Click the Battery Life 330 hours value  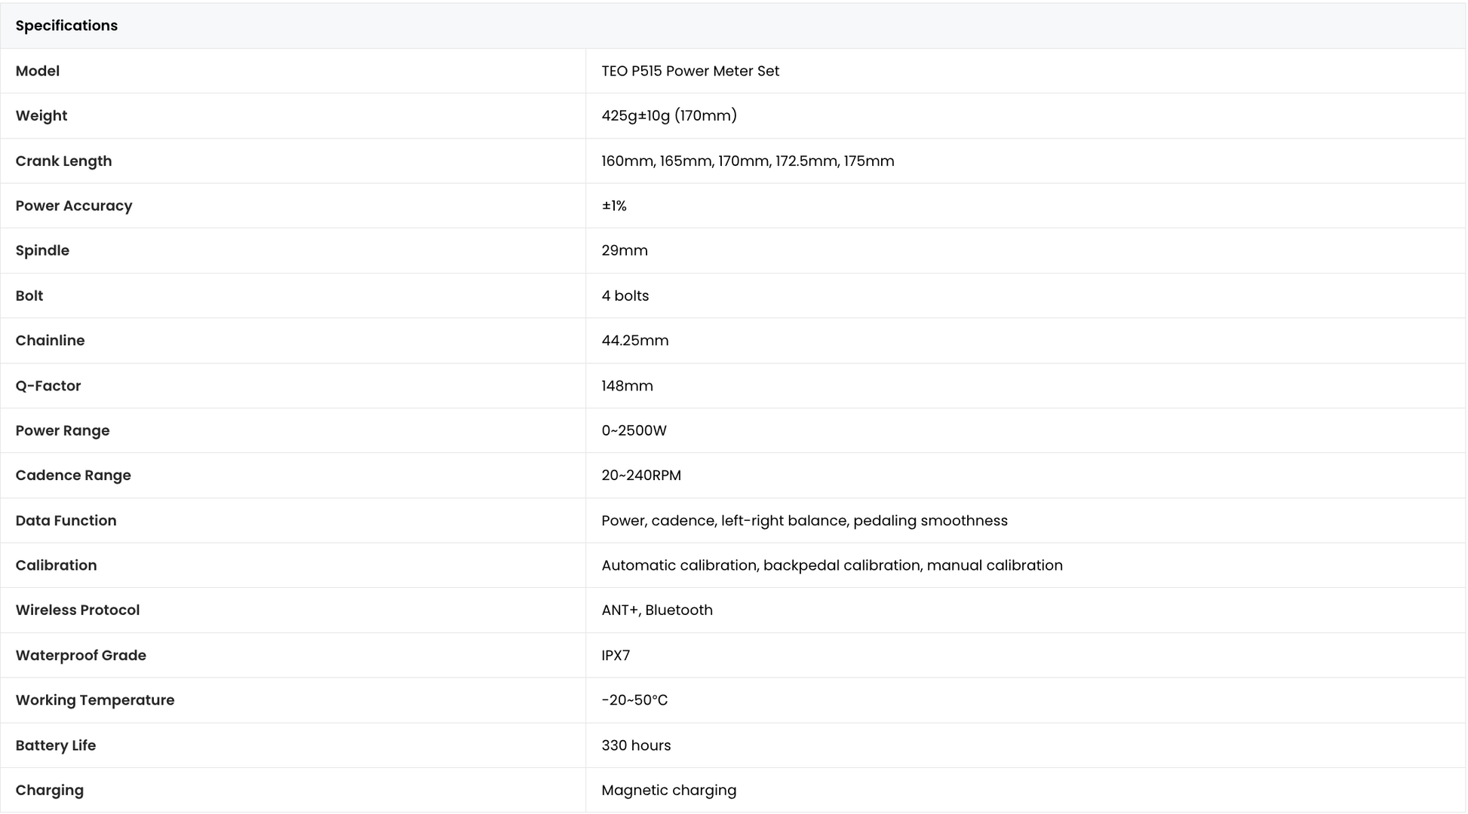point(636,745)
